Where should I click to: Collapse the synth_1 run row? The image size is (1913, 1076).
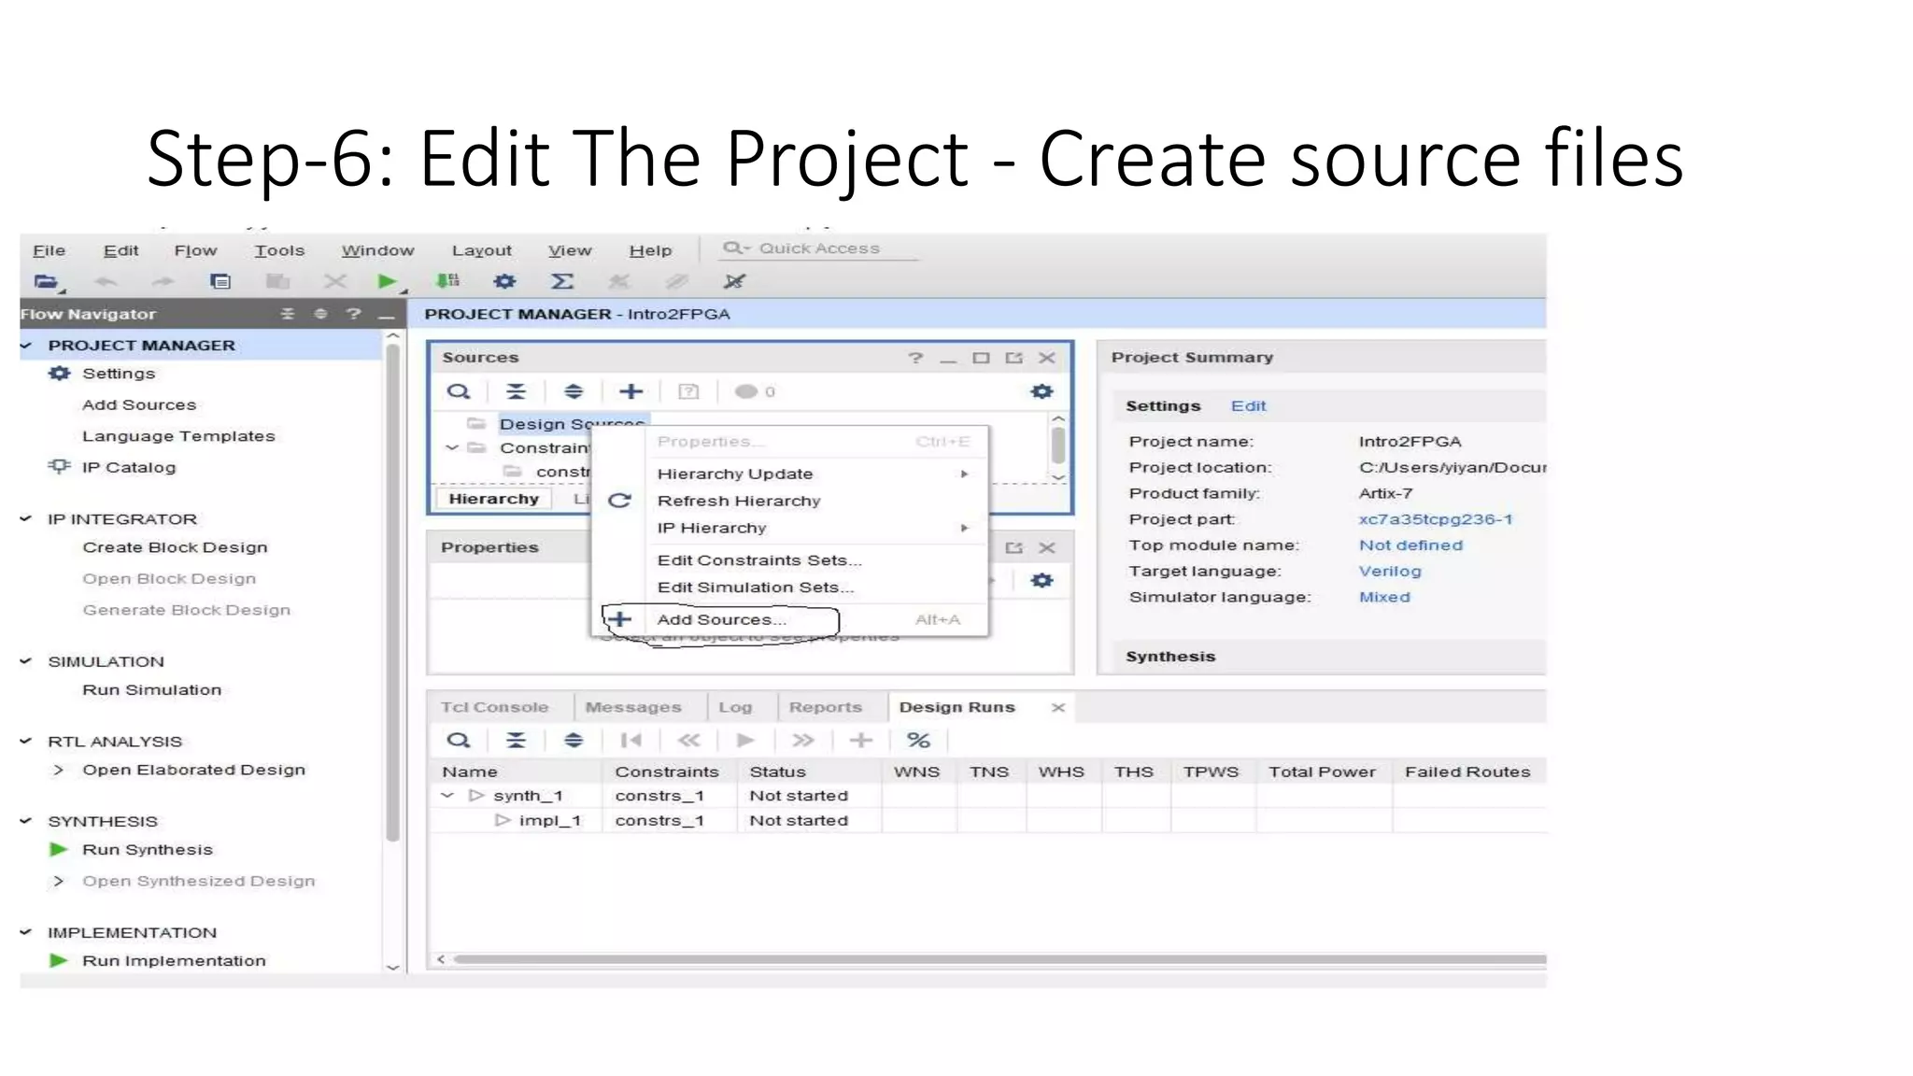tap(447, 796)
